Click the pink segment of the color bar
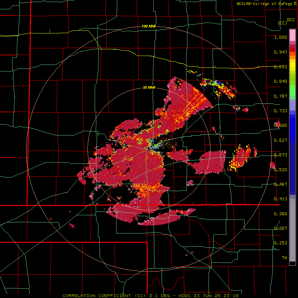The image size is (298, 298). click(x=292, y=35)
